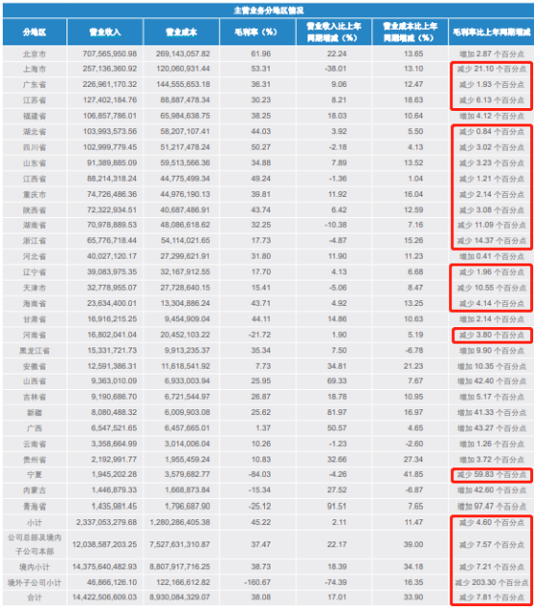The width and height of the screenshot is (534, 609).
Task: Click the 陕西省 row label
Action: [x=35, y=210]
